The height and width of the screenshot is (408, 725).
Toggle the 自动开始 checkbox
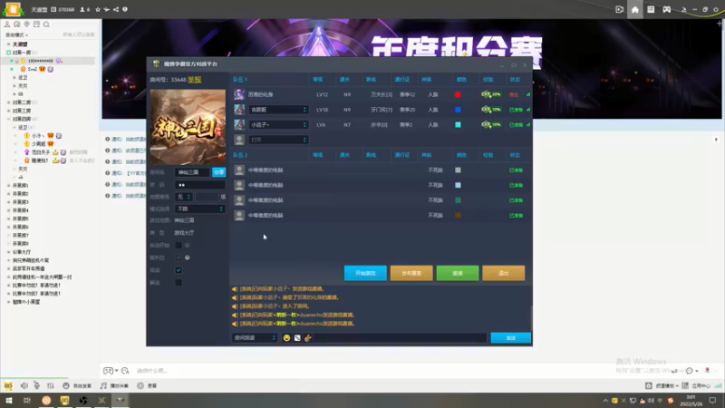[x=179, y=245]
